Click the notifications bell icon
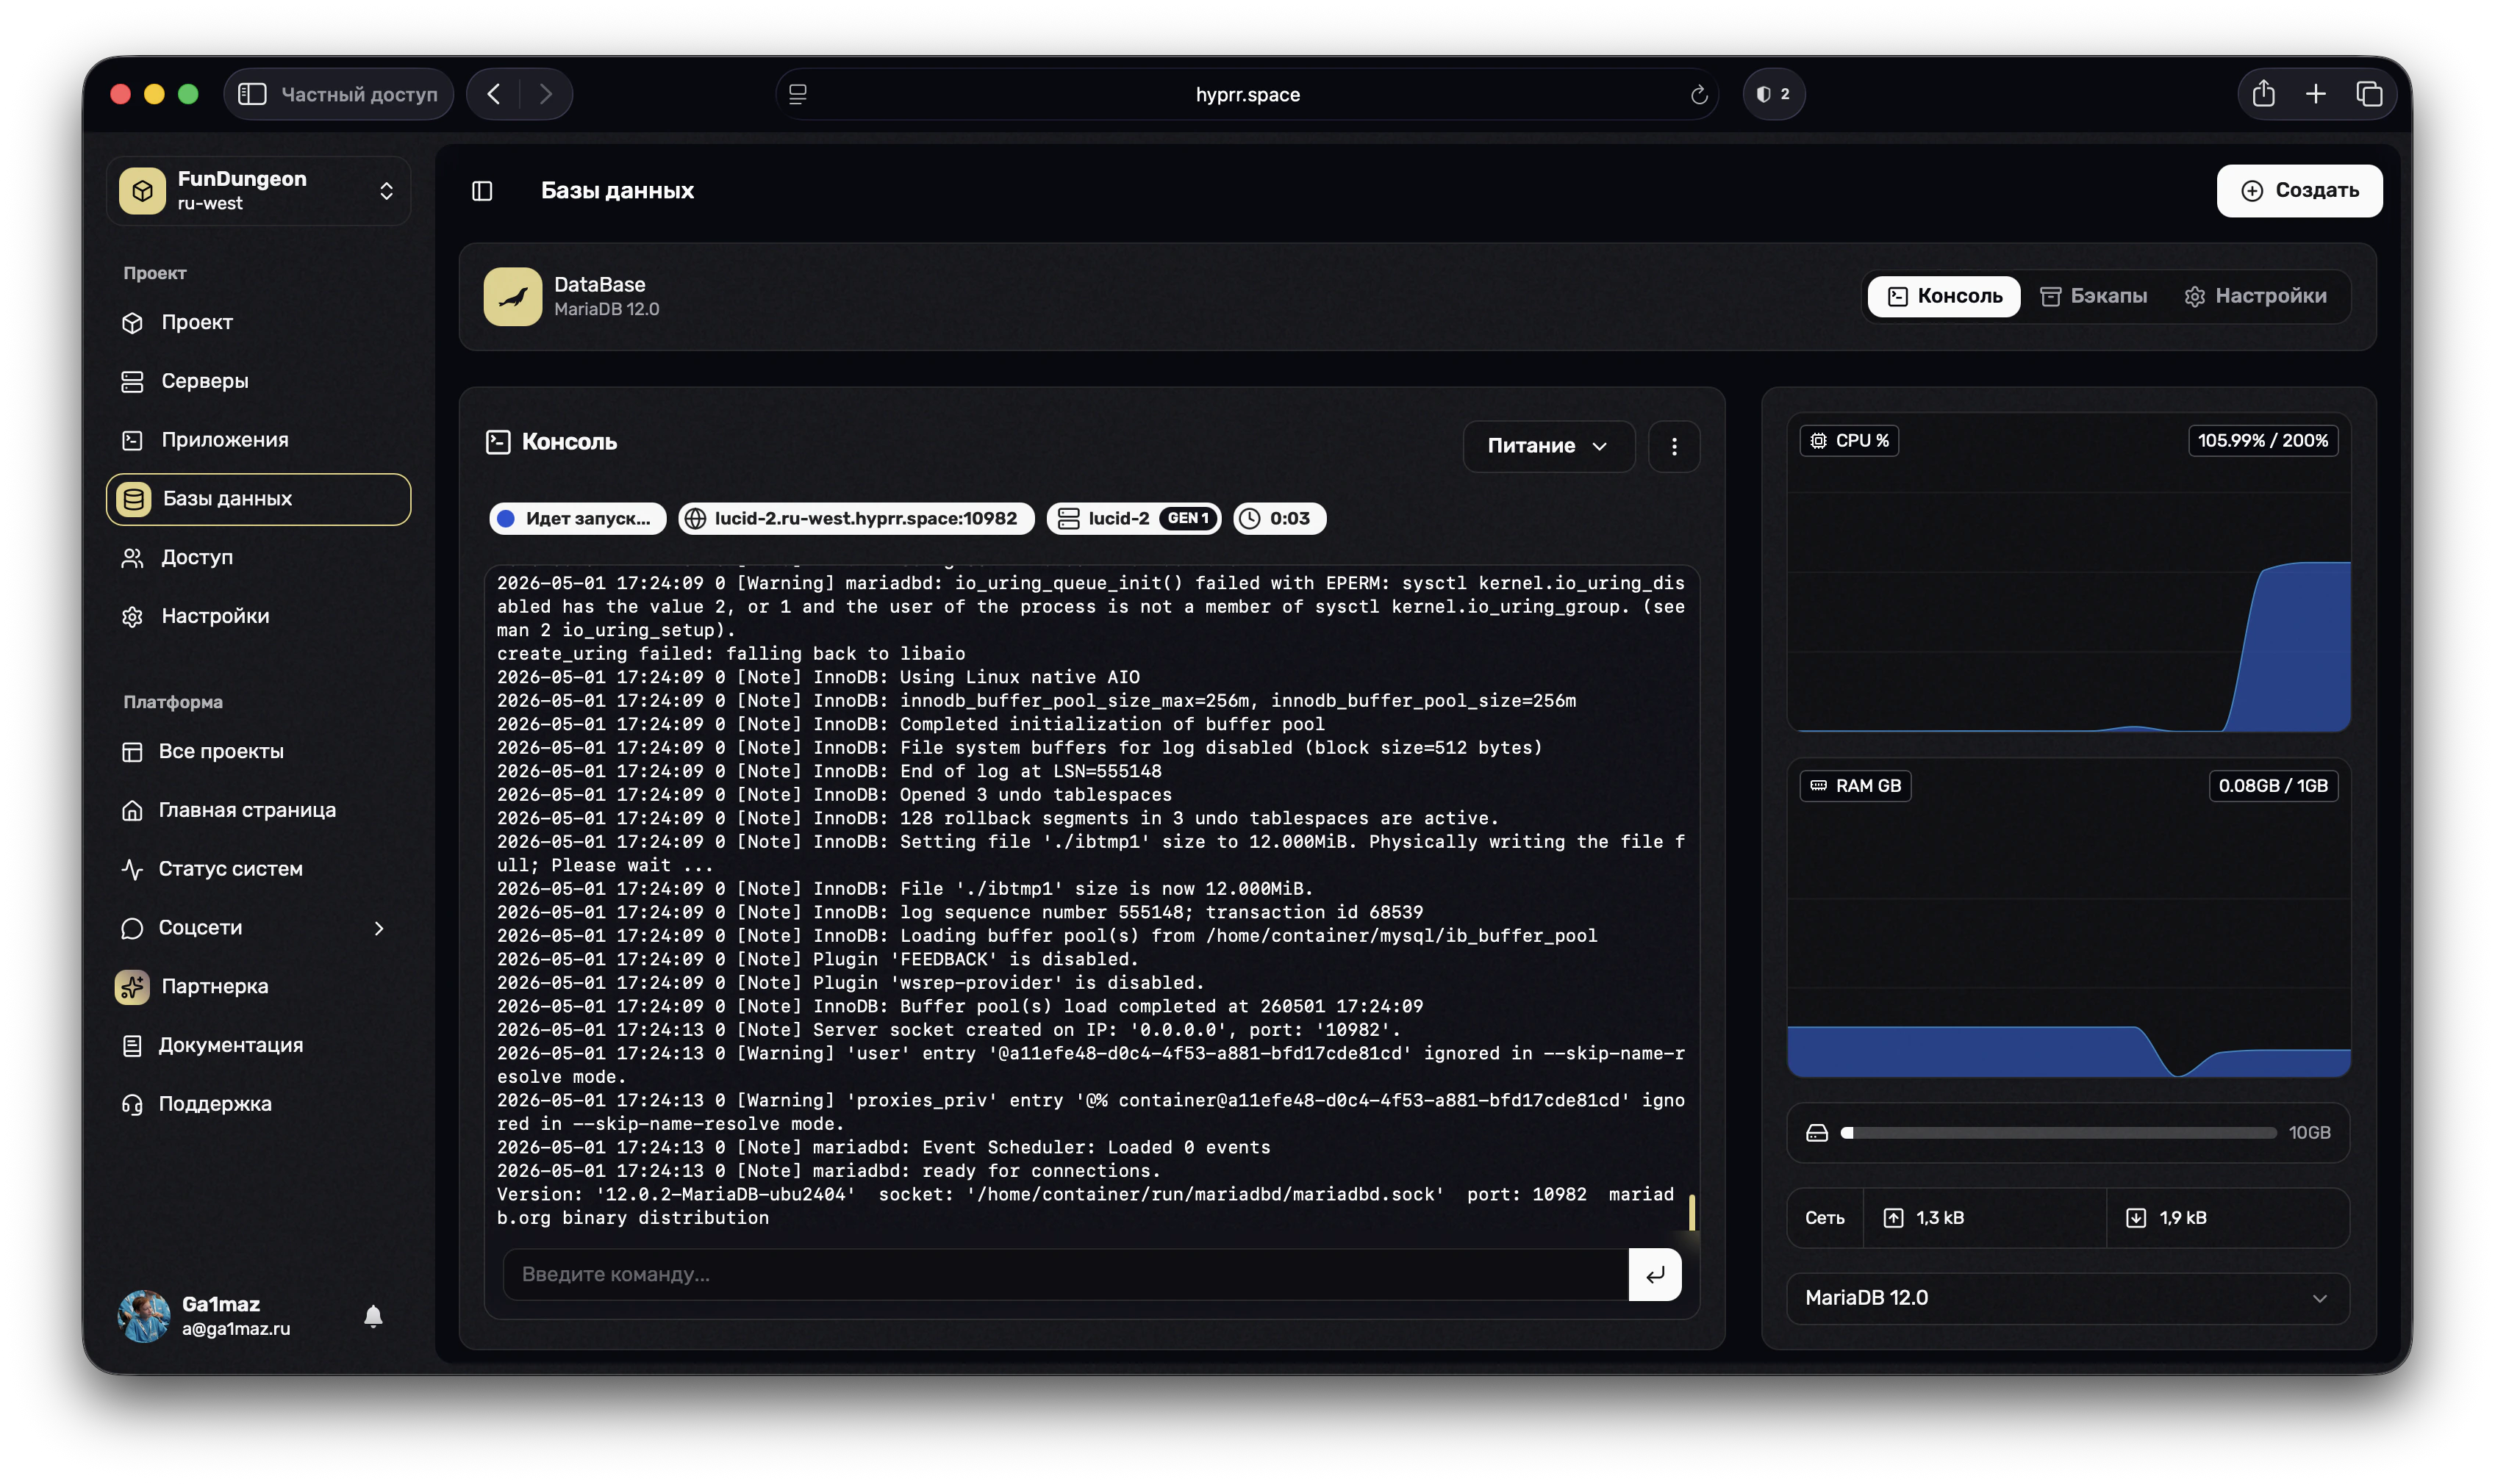This screenshot has height=1484, width=2495. [373, 1316]
